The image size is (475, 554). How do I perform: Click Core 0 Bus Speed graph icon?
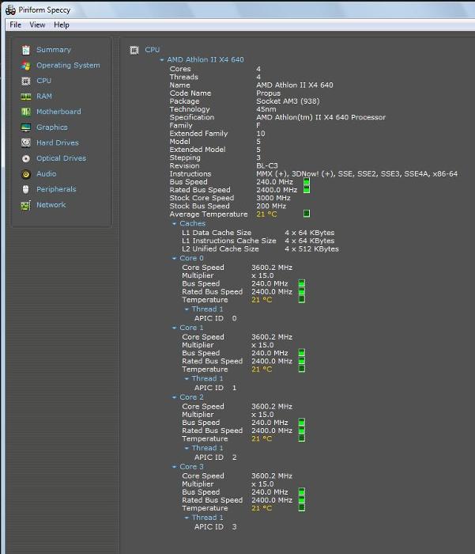(302, 283)
